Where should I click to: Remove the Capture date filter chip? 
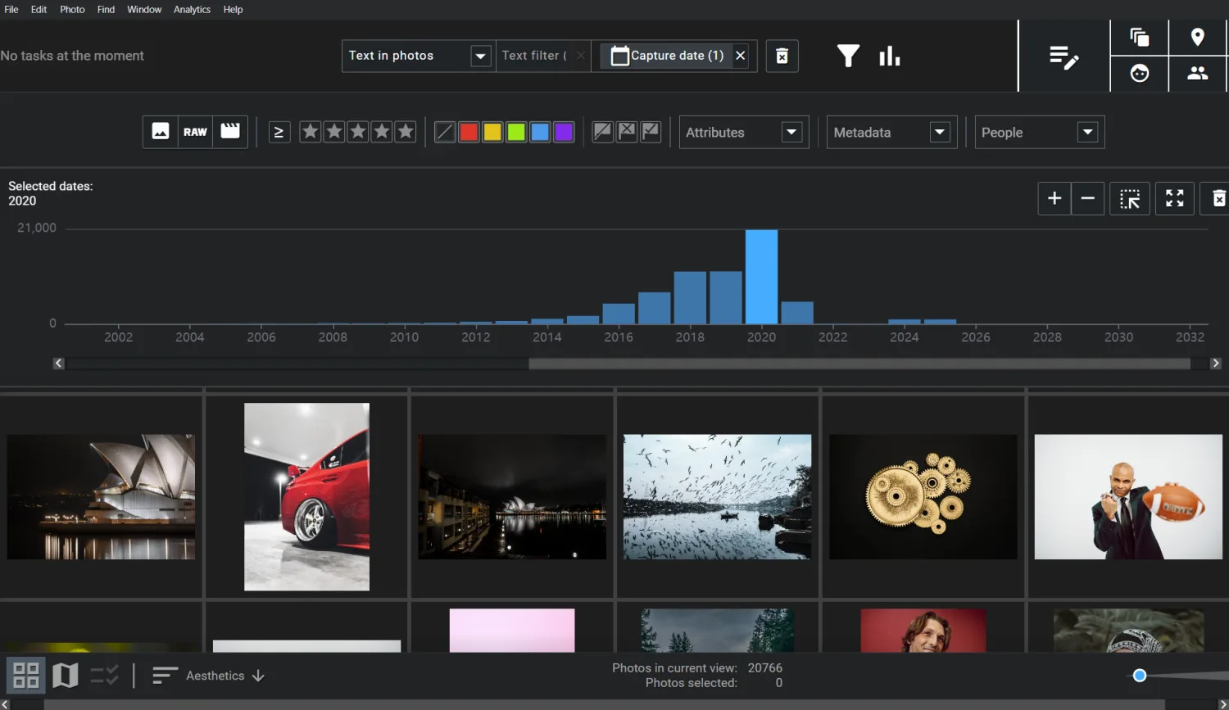coord(741,56)
